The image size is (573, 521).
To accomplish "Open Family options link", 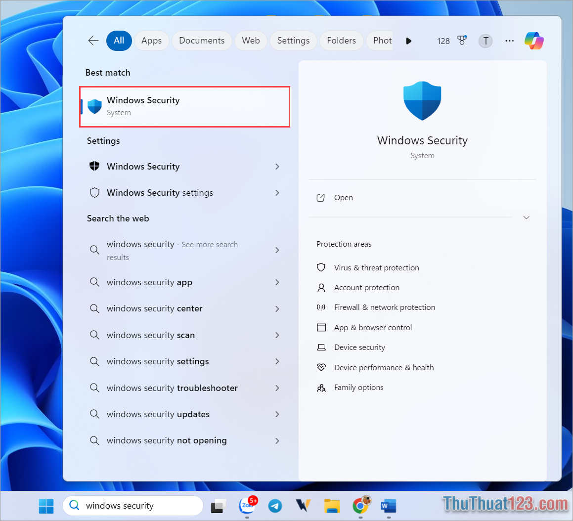I will [358, 388].
